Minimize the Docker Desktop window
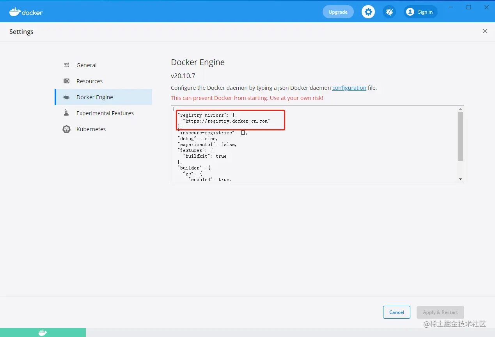 (x=451, y=7)
